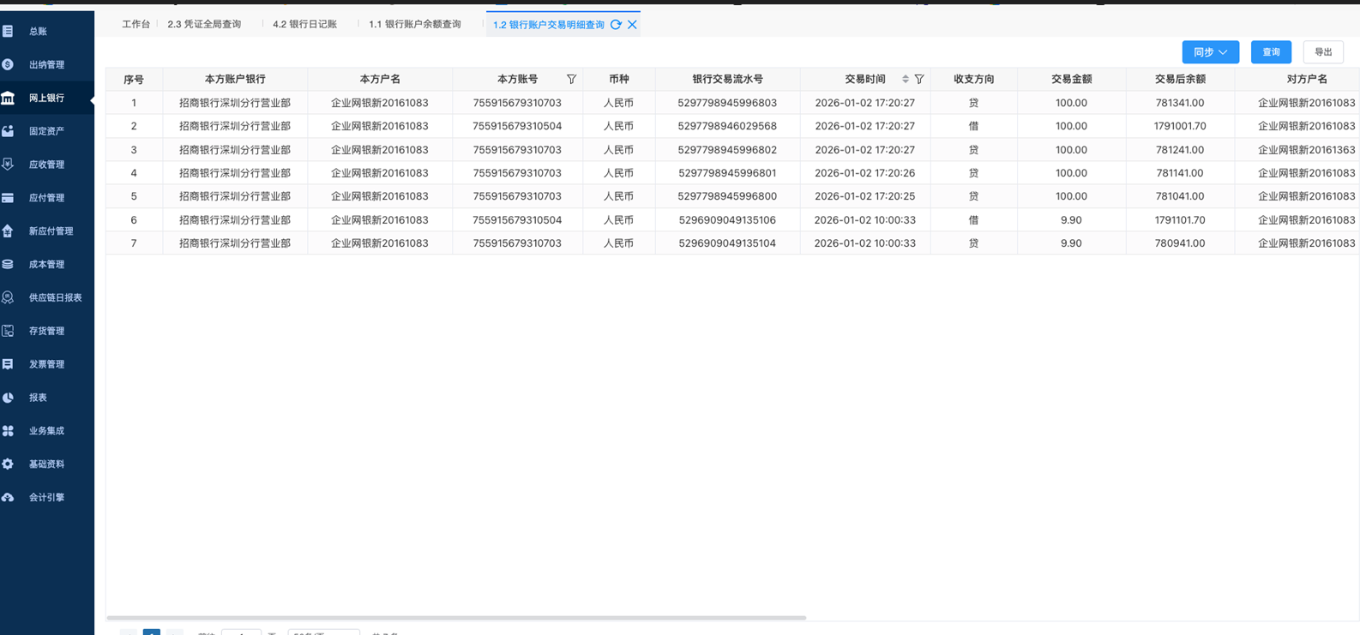Select the 固定资产 fixed assets icon
Image resolution: width=1360 pixels, height=635 pixels.
coord(8,131)
